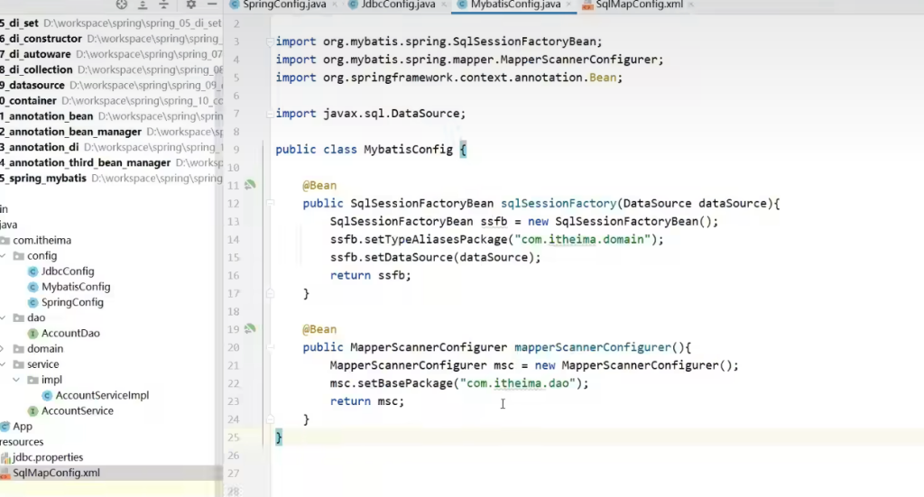Viewport: 924px width, 497px height.
Task: Fold the mapperScannerConfigurer method at line 20
Action: click(x=269, y=348)
